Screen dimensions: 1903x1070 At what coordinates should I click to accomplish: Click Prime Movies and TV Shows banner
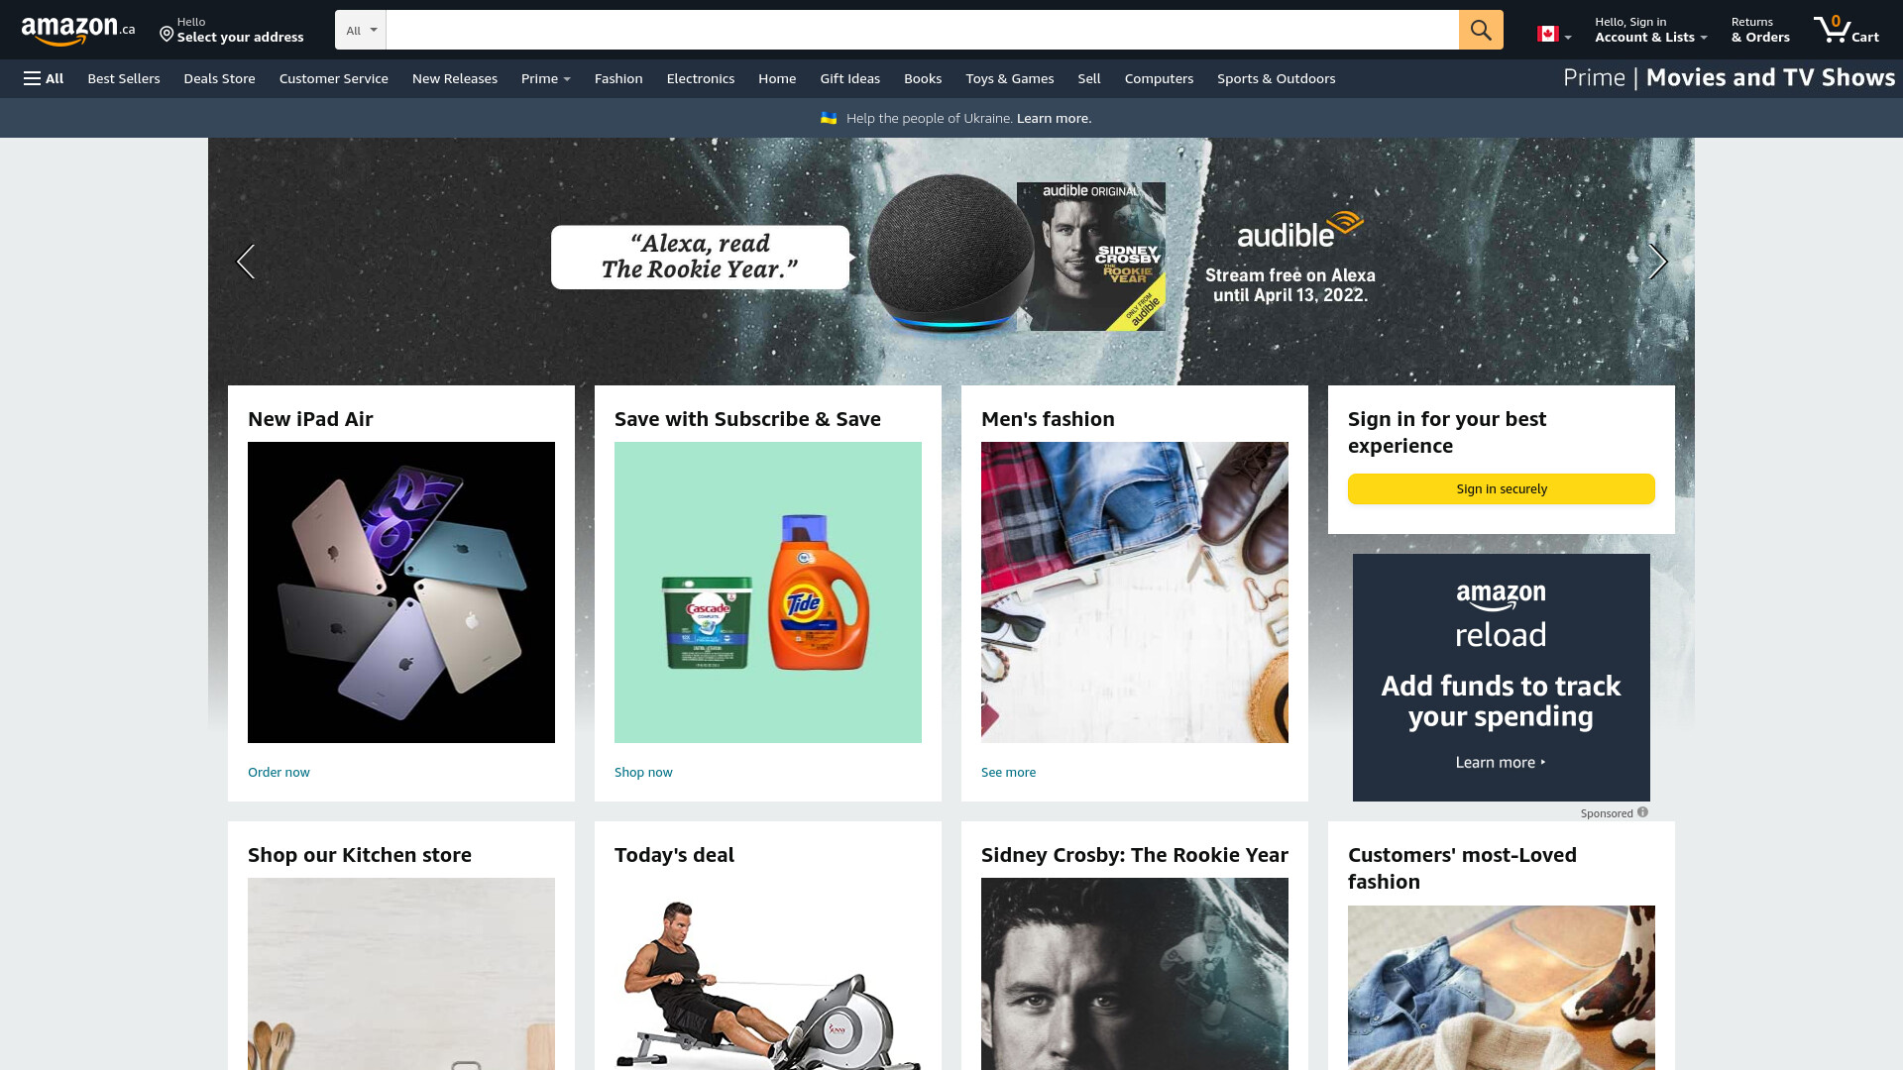click(x=1729, y=77)
